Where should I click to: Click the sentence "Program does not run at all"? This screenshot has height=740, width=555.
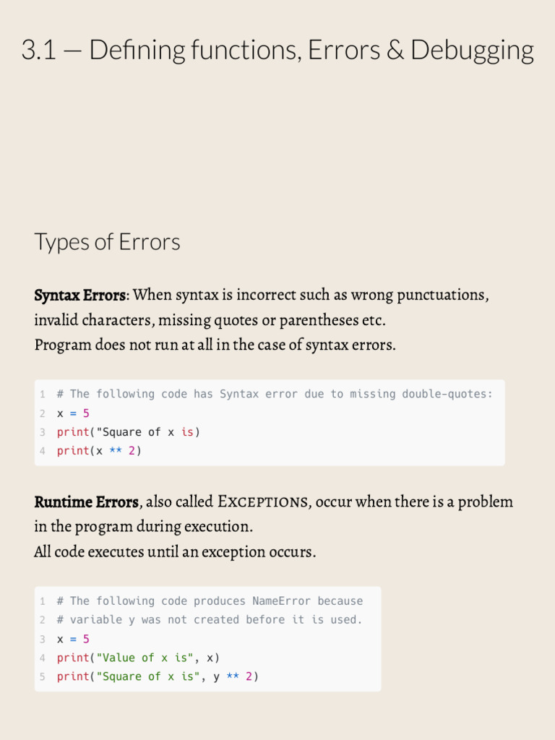coord(215,345)
